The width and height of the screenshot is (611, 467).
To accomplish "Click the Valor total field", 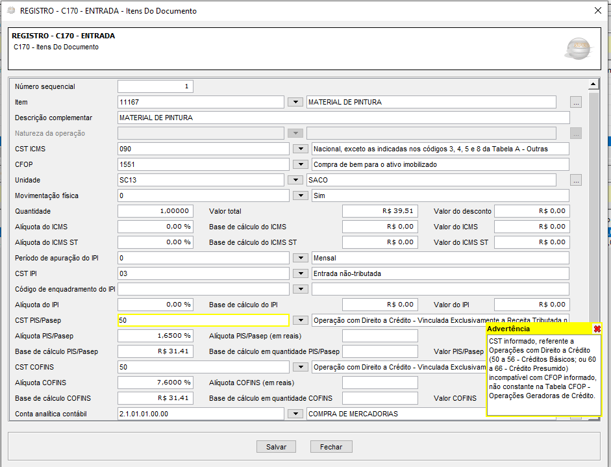I will click(379, 211).
